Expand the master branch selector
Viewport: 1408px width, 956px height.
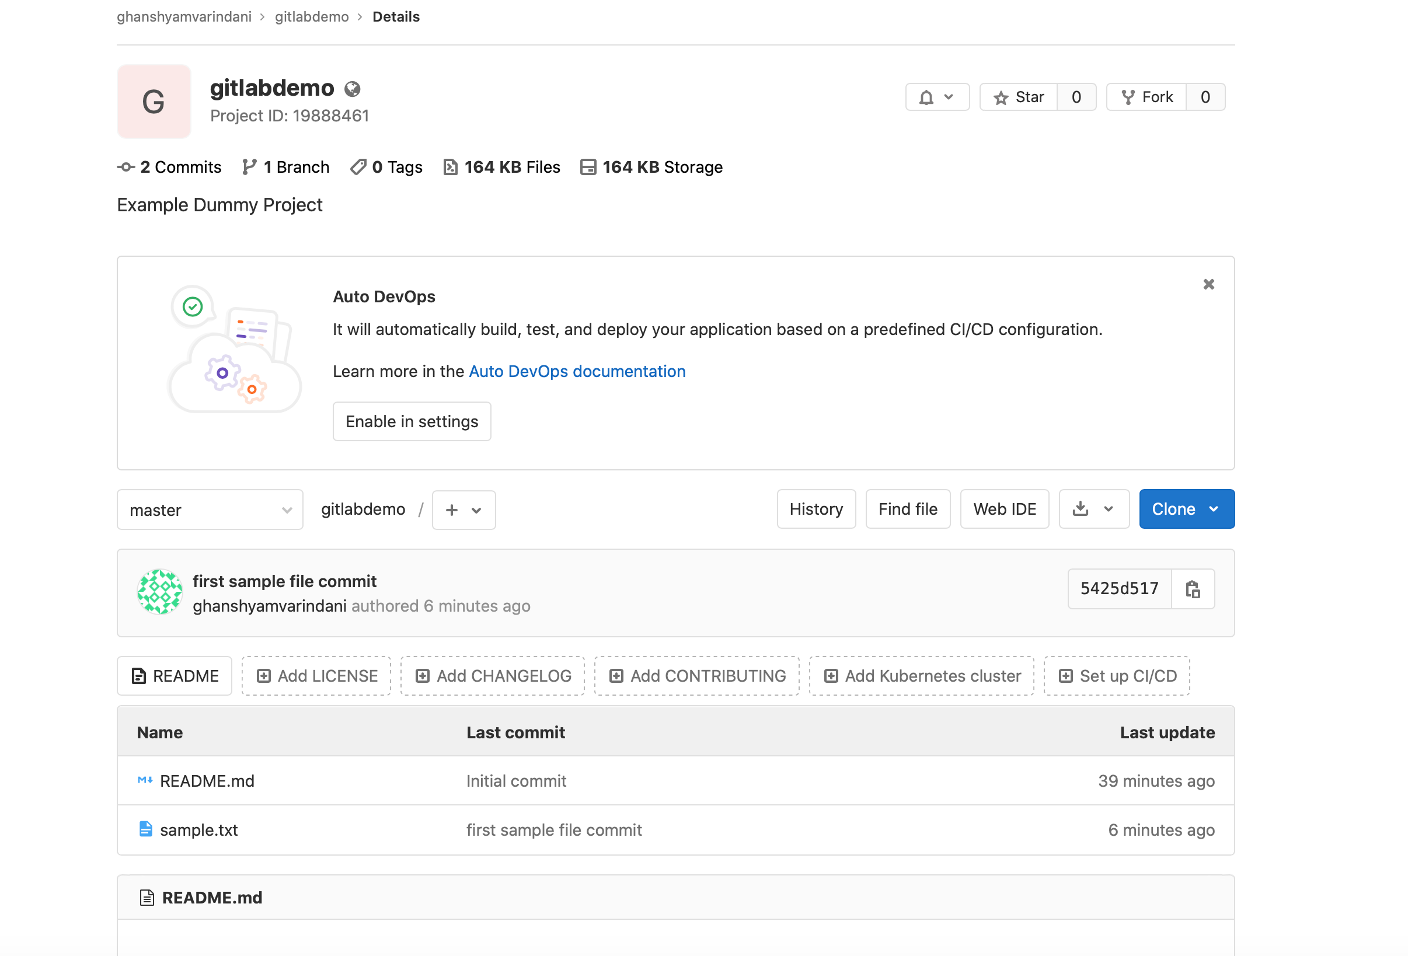click(210, 510)
